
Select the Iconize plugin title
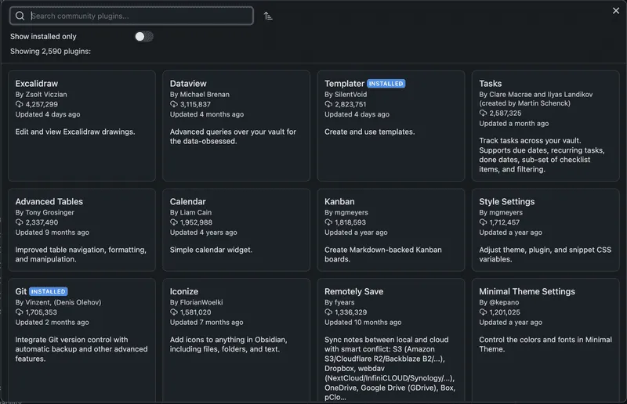click(x=184, y=291)
